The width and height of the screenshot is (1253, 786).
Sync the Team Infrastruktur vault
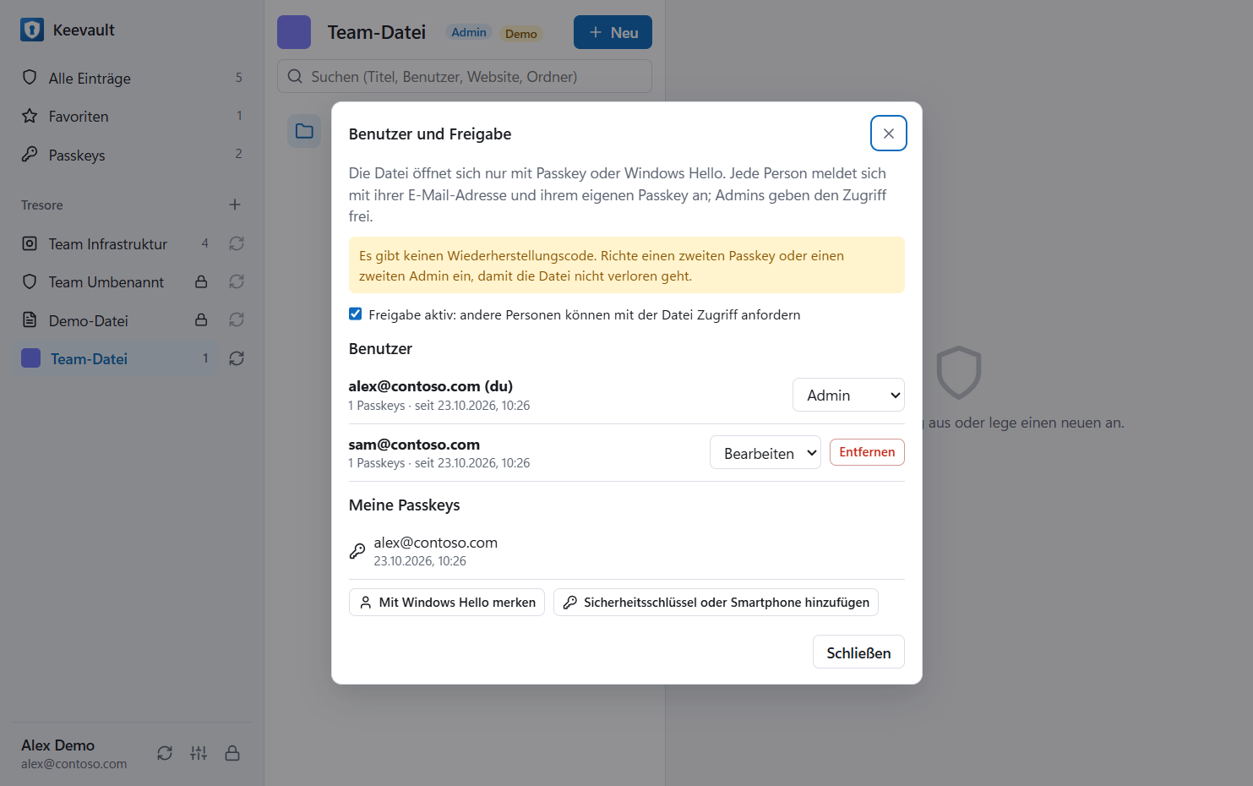(237, 243)
